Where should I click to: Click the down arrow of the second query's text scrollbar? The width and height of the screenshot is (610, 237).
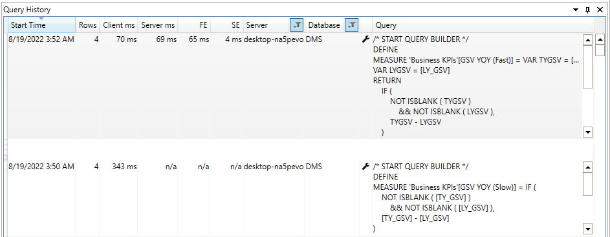(587, 229)
